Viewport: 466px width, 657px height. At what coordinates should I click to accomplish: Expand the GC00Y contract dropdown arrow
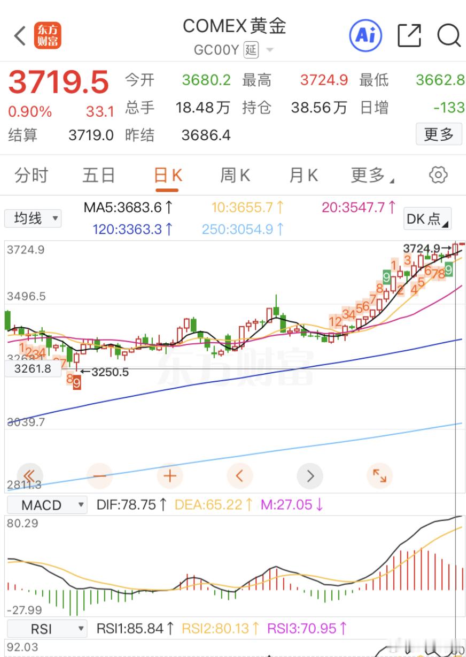269,50
